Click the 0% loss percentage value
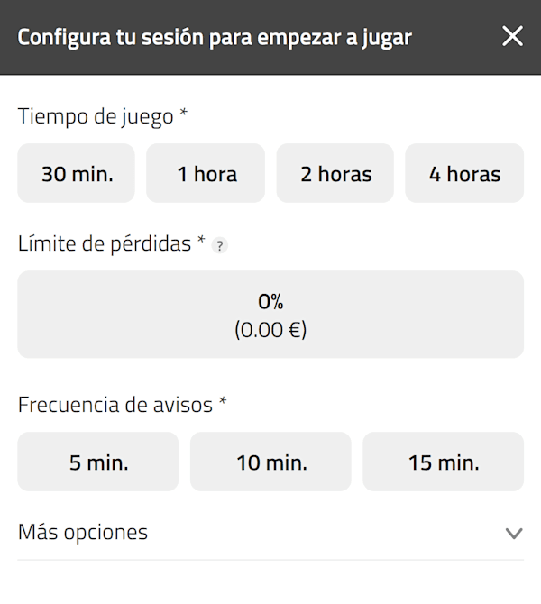Screen dimensions: 541x604 pos(270,302)
